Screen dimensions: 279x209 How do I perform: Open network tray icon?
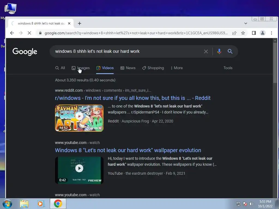tap(238, 204)
